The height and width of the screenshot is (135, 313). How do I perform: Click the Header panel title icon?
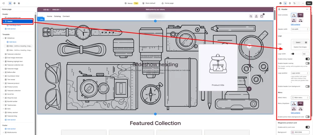click(279, 9)
